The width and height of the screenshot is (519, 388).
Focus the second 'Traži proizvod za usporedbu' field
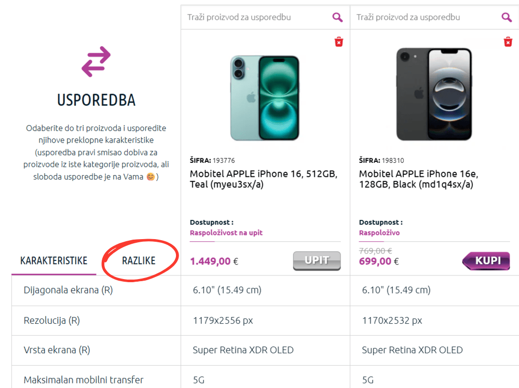tap(426, 17)
